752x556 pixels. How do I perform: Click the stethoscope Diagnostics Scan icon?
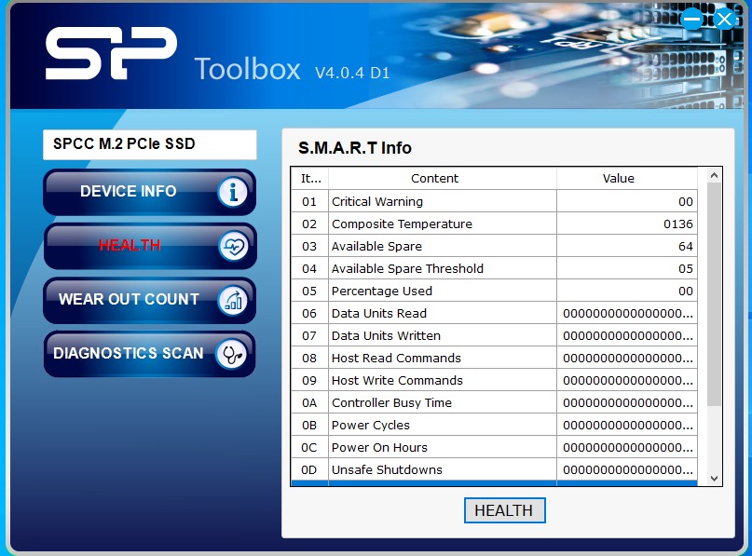232,355
